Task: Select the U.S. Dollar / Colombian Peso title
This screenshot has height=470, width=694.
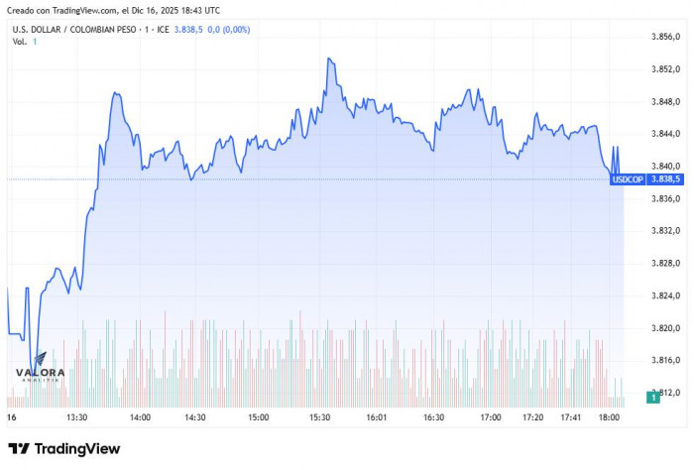Action: pyautogui.click(x=81, y=30)
